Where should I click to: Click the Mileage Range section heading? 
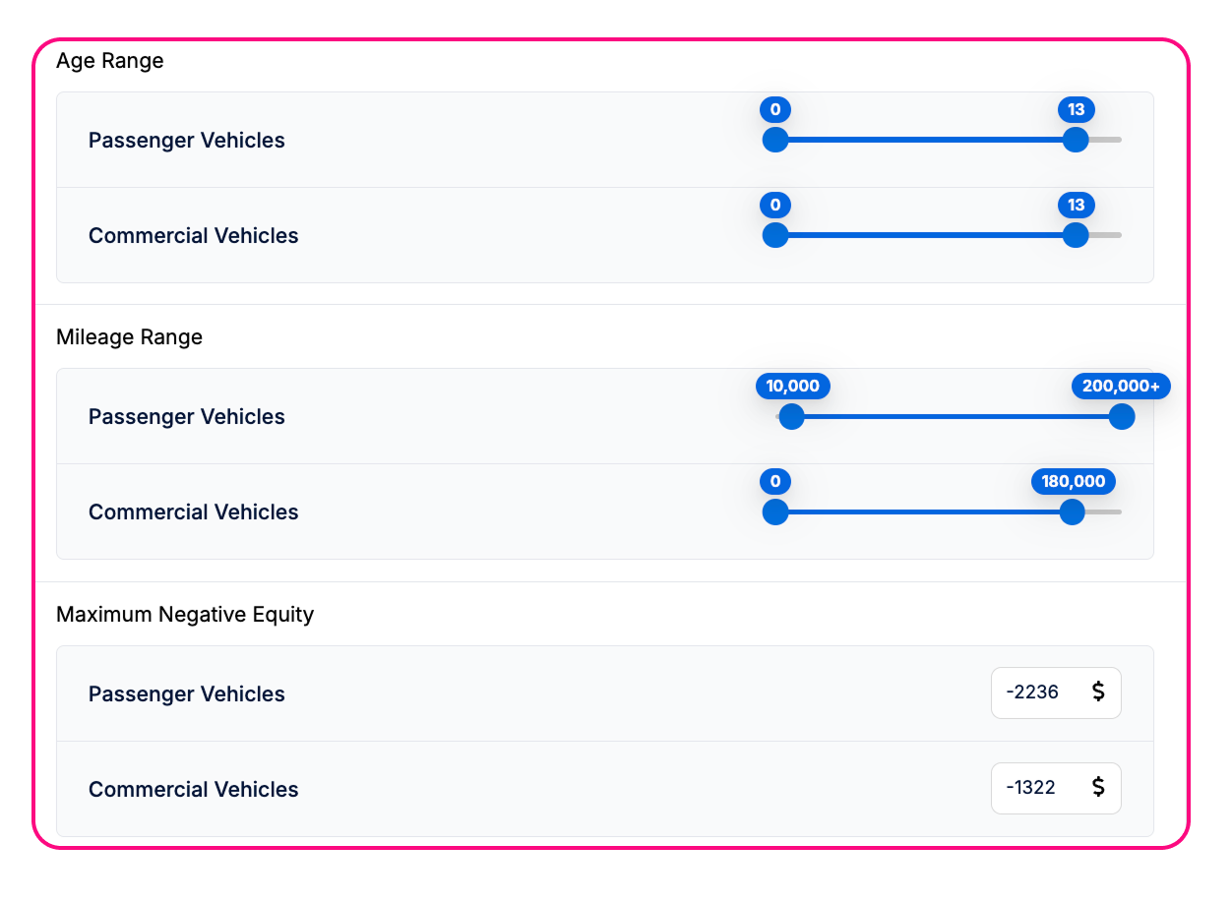[129, 337]
